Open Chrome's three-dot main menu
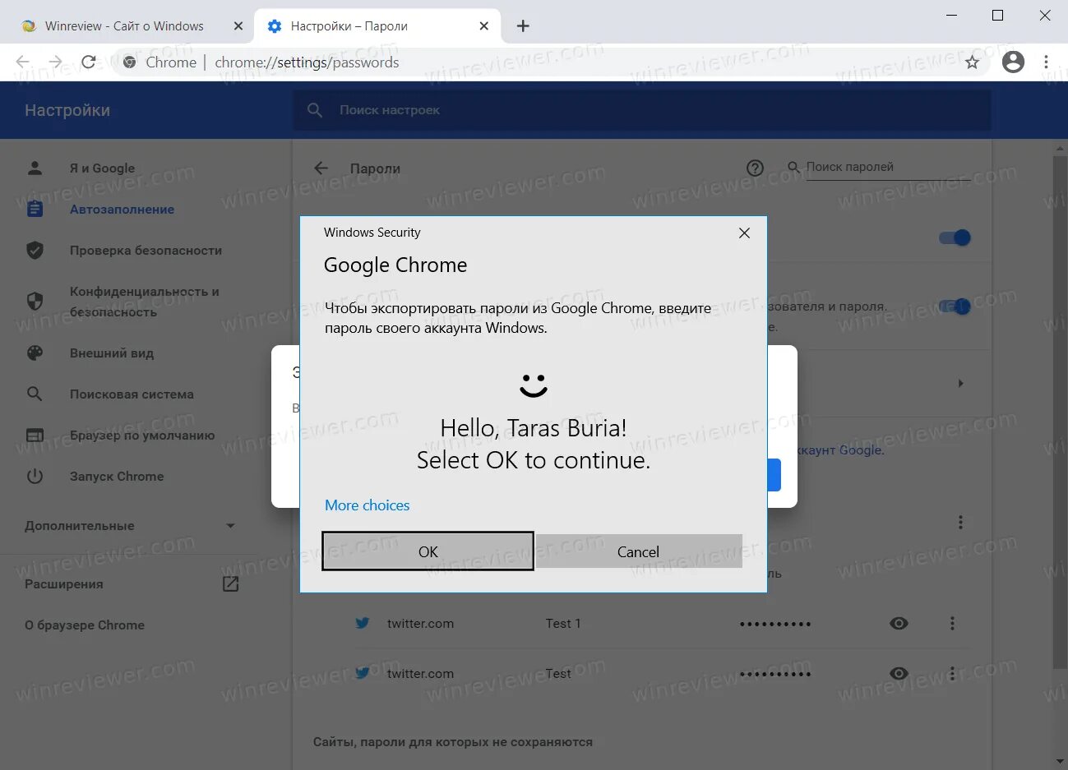 [1046, 62]
